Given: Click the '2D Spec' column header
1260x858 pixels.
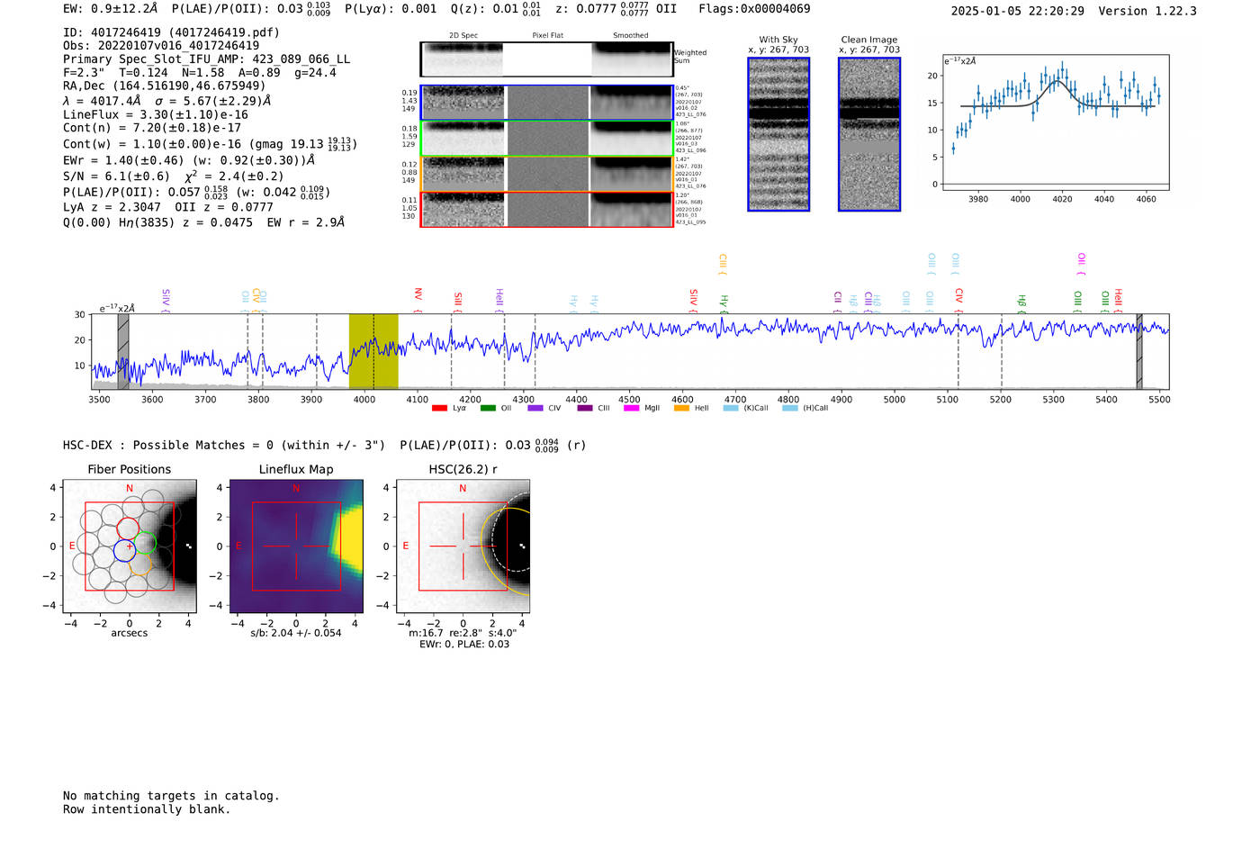Looking at the screenshot, I should click(463, 36).
